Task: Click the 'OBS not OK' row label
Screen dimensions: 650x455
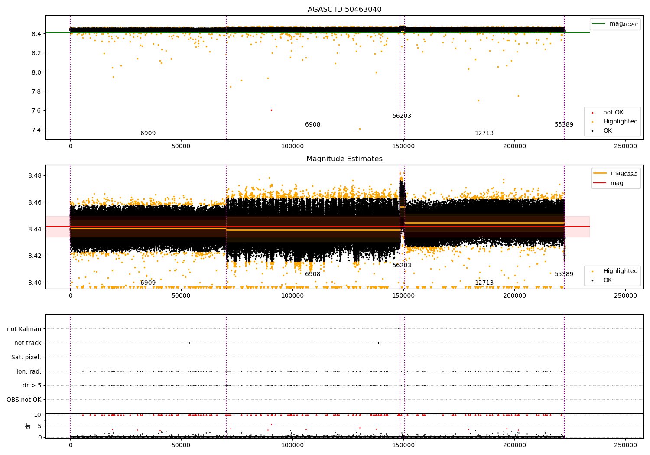Action: [x=24, y=400]
